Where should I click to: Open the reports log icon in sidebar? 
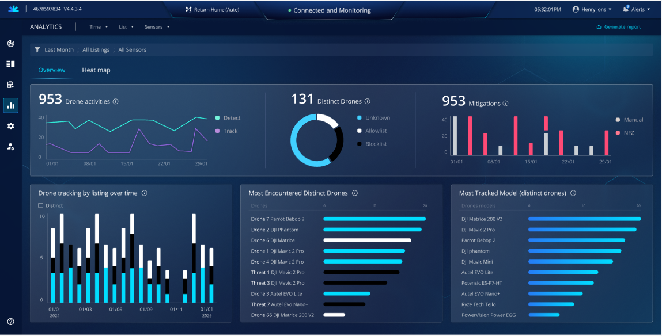coord(10,85)
